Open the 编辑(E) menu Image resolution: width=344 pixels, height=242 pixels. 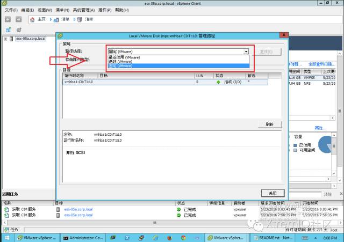coord(27,10)
